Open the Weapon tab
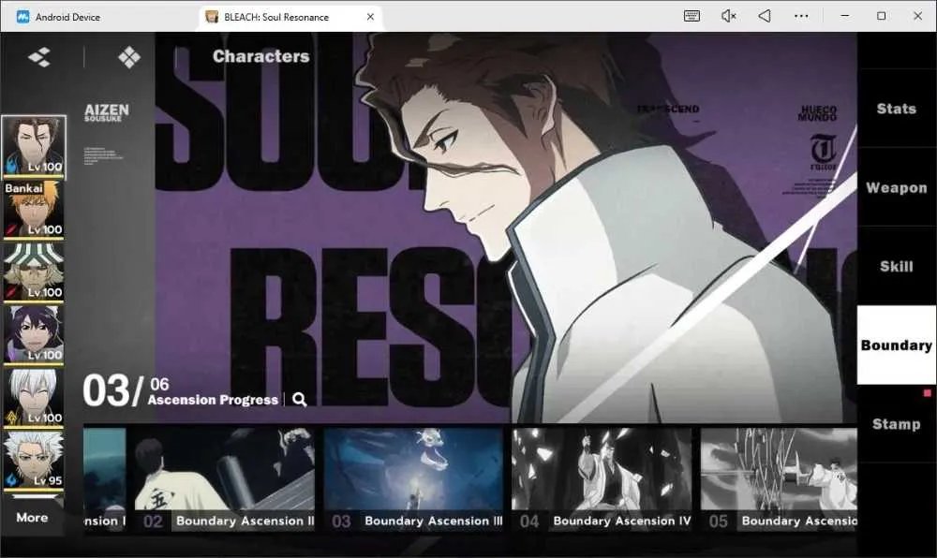The height and width of the screenshot is (558, 937). click(x=897, y=187)
